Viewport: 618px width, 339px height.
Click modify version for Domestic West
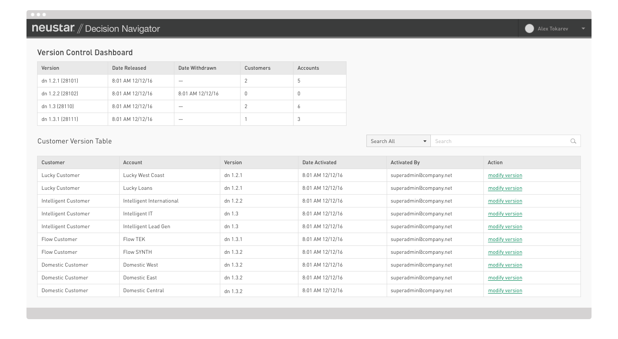coord(505,265)
